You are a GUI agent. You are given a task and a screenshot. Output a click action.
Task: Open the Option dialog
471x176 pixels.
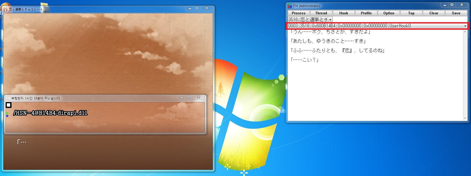point(389,13)
